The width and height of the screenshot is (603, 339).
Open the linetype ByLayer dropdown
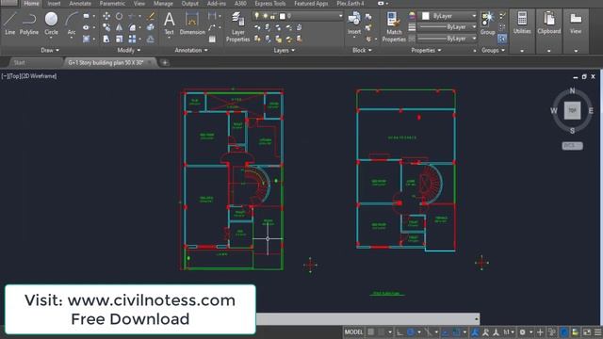click(x=448, y=39)
